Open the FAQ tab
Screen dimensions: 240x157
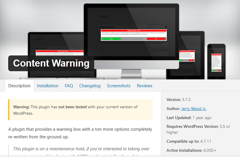coord(69,86)
